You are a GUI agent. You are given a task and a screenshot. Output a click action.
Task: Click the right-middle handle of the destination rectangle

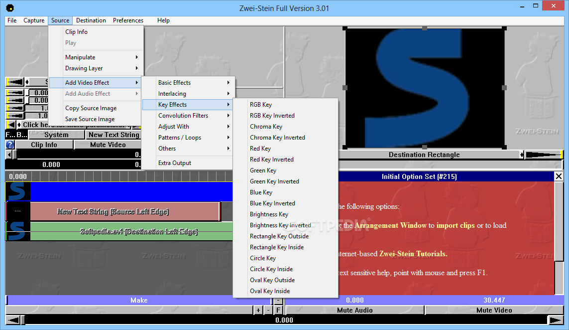(x=504, y=88)
